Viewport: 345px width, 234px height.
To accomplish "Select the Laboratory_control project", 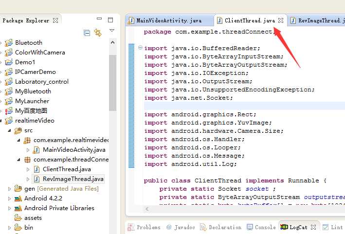I will coord(42,82).
